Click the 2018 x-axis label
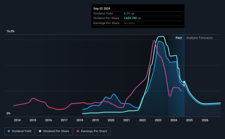Image resolution: width=225 pixels, height=139 pixels. pyautogui.click(x=80, y=120)
